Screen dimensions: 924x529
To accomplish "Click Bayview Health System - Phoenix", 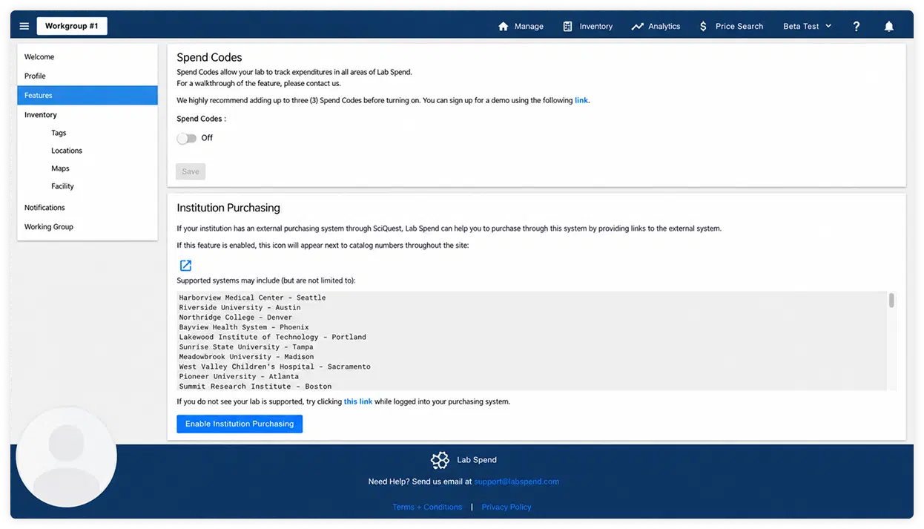I will point(244,327).
